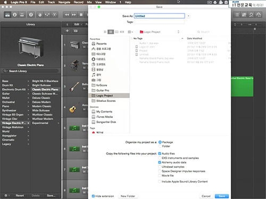Image resolution: width=266 pixels, height=199 pixels.
Task: Uncheck Alchemy audio data checkbox
Action: pyautogui.click(x=160, y=162)
